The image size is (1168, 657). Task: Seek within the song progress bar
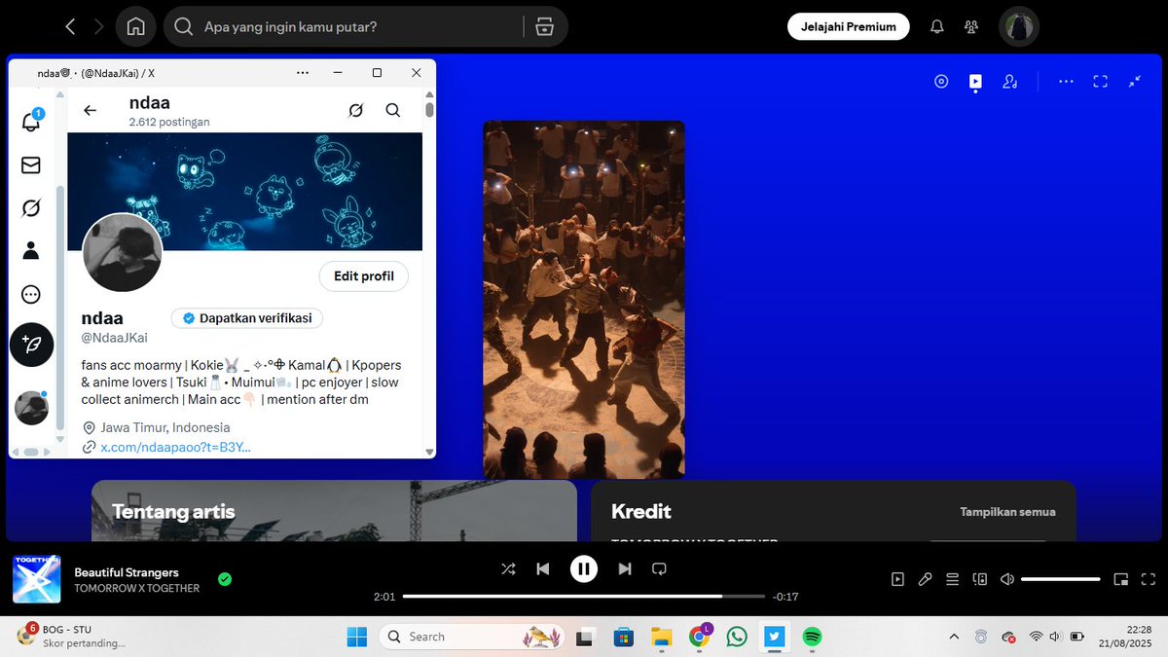coord(584,597)
